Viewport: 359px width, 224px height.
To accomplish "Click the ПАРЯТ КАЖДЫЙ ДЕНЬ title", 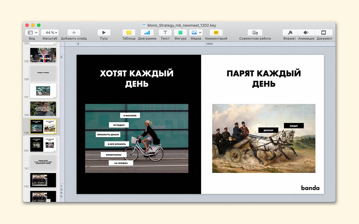I will pyautogui.click(x=264, y=79).
